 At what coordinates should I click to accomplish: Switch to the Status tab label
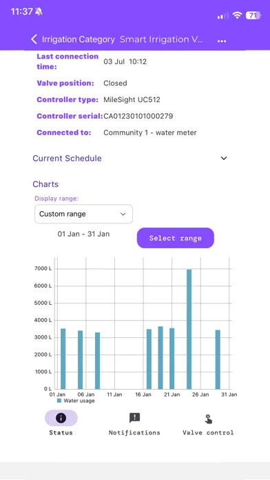tap(61, 432)
